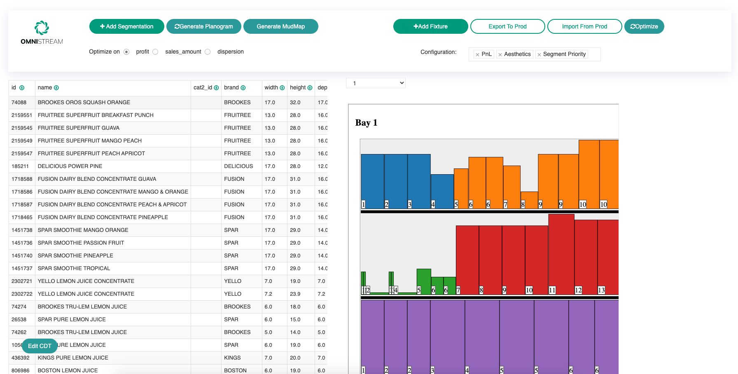Click the Optimize button

[x=644, y=26]
